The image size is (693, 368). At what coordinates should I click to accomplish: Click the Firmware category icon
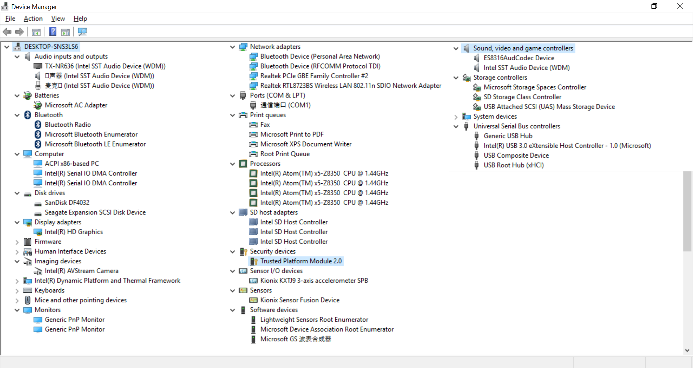click(x=27, y=242)
